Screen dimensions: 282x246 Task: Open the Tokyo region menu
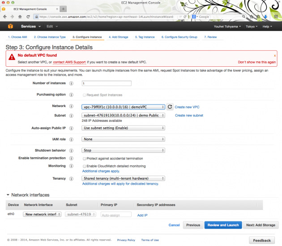[x=252, y=26]
